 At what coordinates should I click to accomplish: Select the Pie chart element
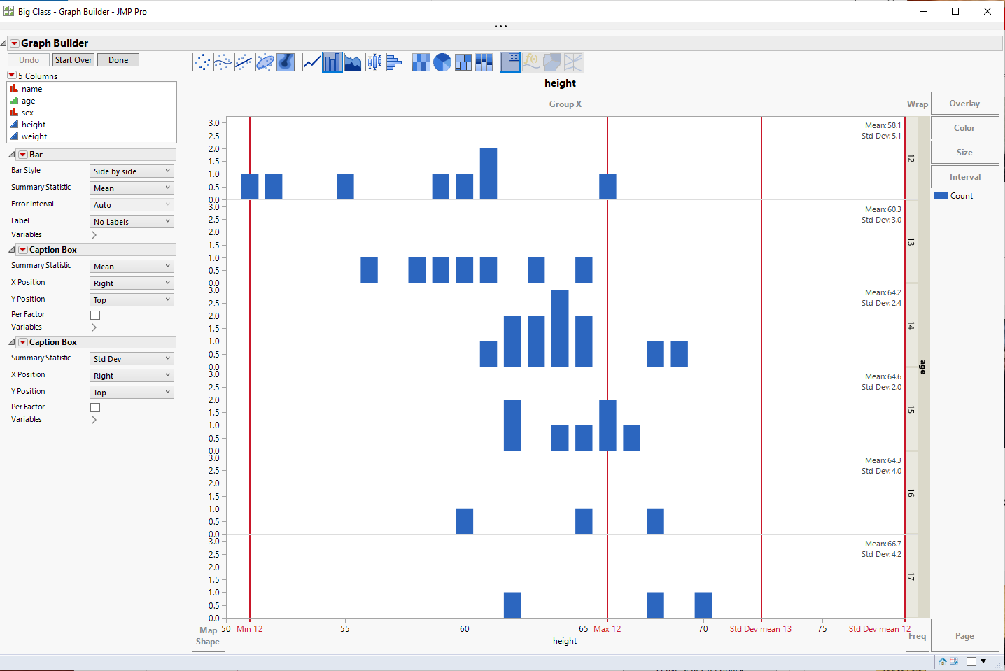442,62
